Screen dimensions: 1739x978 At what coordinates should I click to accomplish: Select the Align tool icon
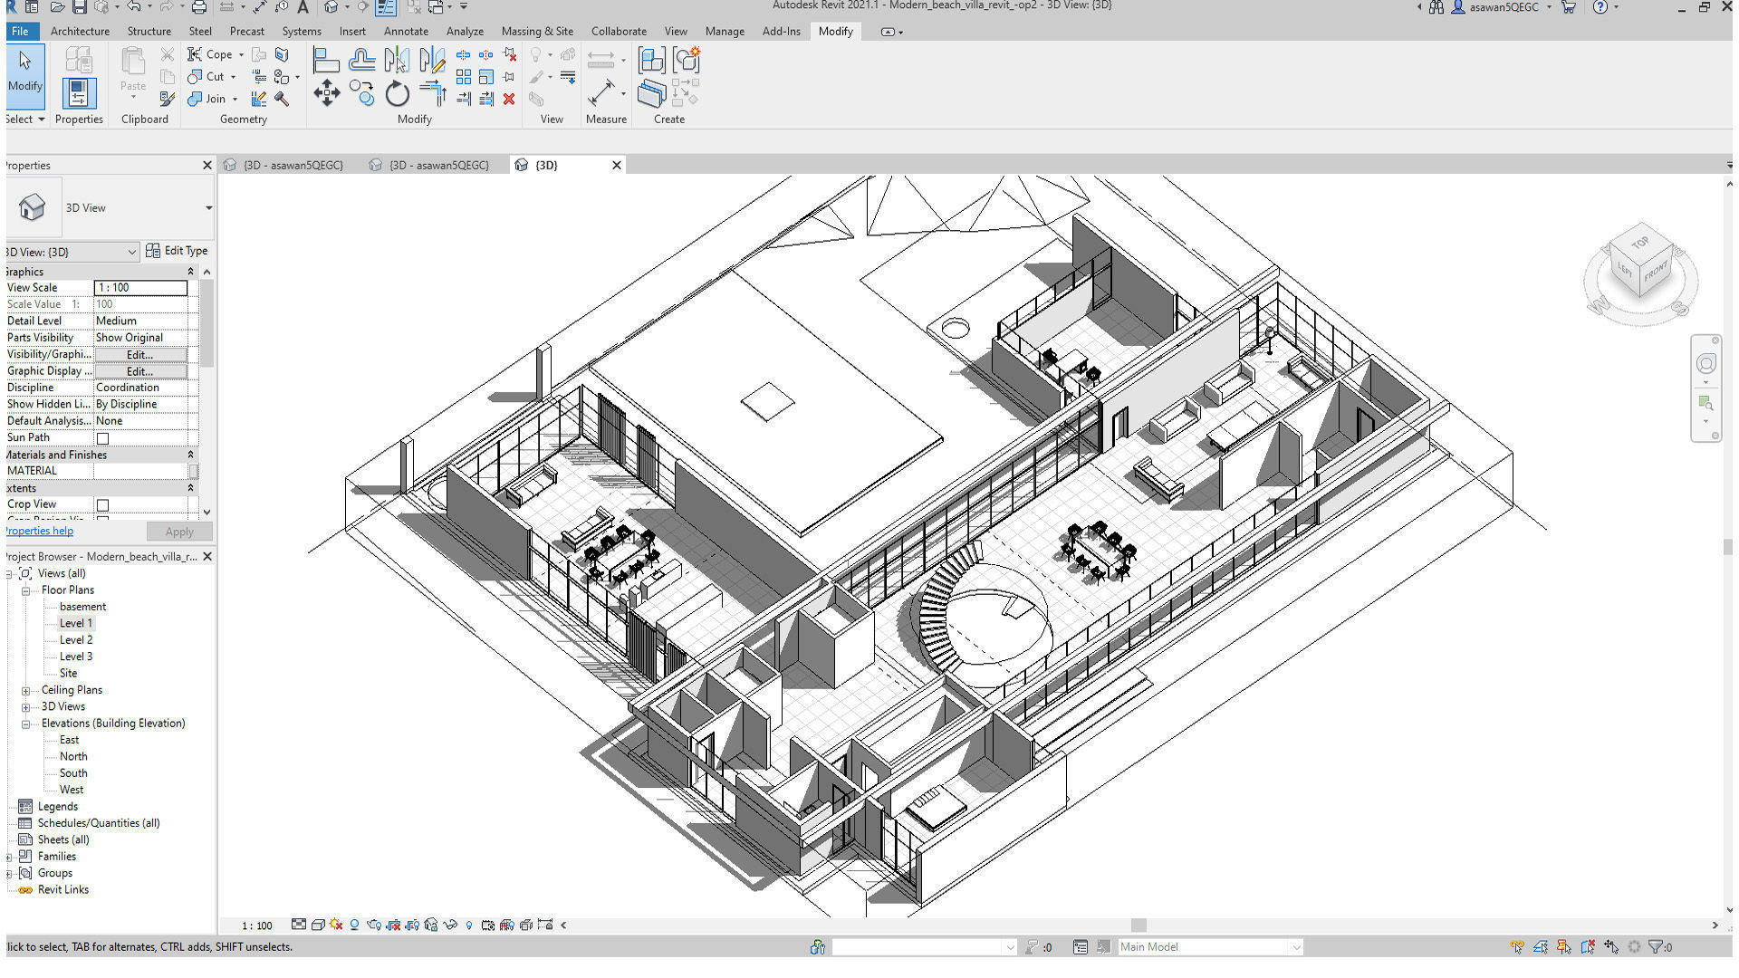[x=326, y=61]
